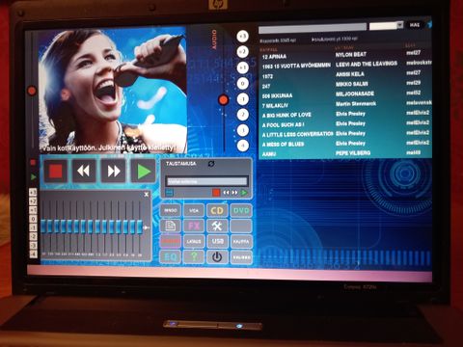Open the FX effects button
463x347 pixels.
point(194,226)
